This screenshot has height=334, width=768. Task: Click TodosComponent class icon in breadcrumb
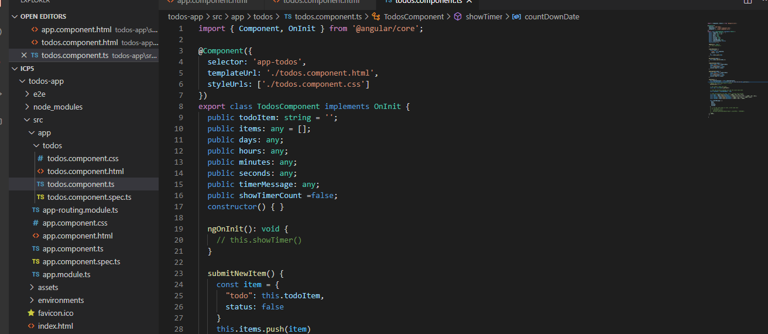pos(376,16)
